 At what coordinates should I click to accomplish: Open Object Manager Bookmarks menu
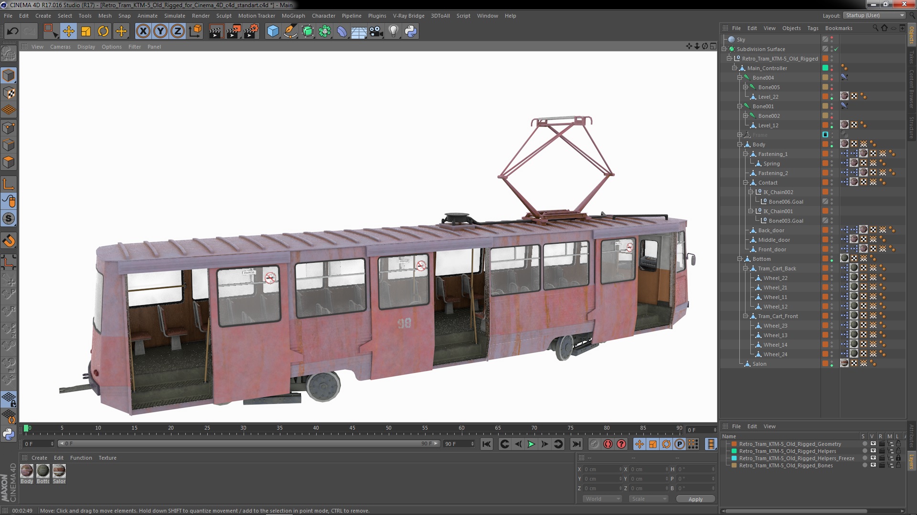click(x=839, y=28)
